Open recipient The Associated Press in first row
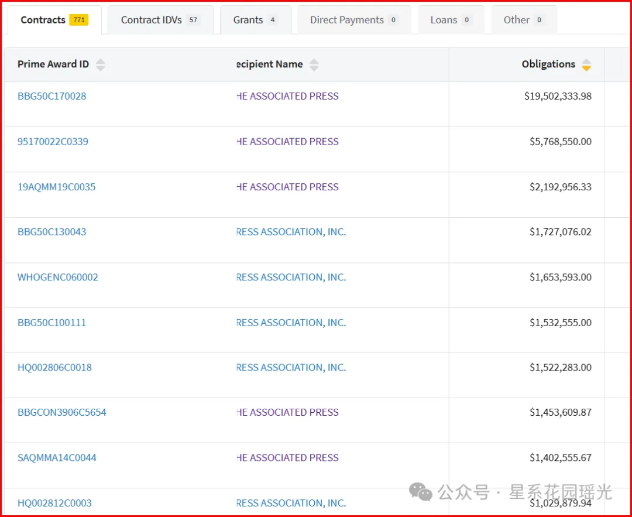 pyautogui.click(x=287, y=96)
